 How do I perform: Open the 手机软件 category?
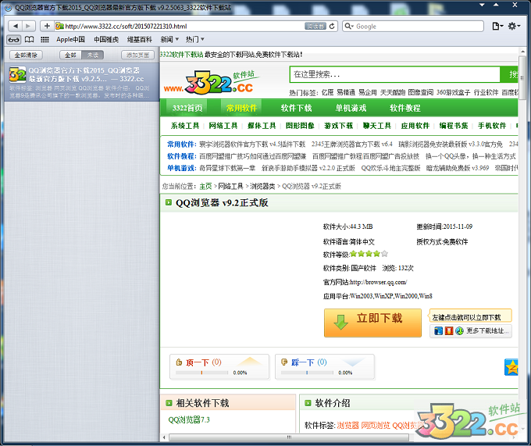click(492, 126)
